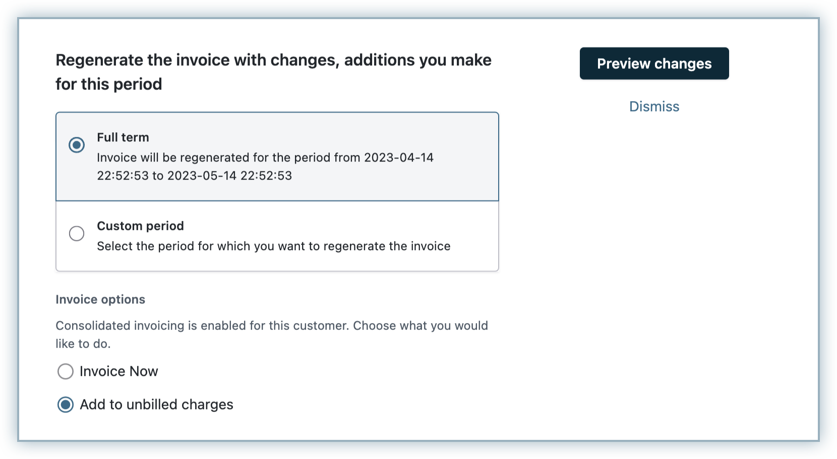Image resolution: width=837 pixels, height=459 pixels.
Task: Click the end timestamp 2023-05-14 22:52:53
Action: 229,176
